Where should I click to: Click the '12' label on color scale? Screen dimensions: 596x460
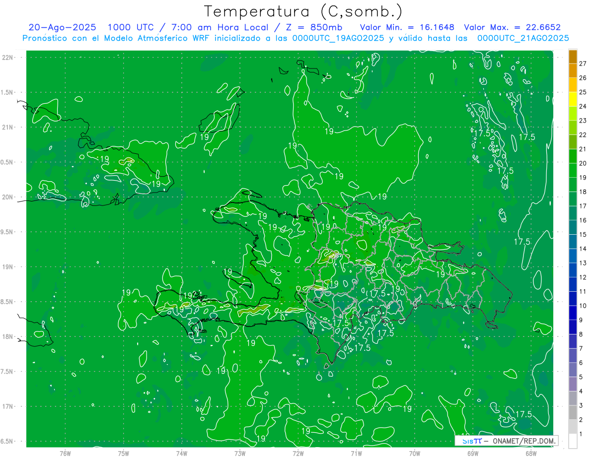583,277
